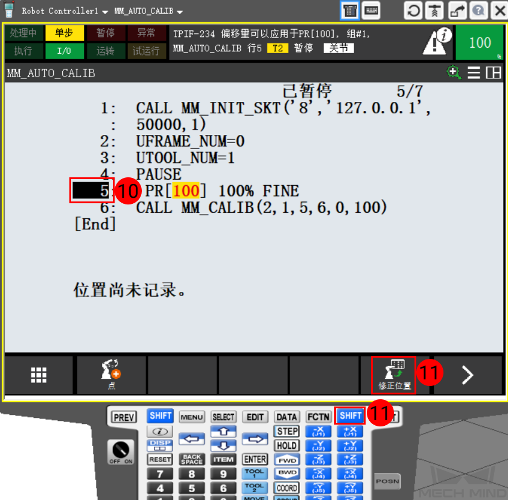Click the EDIT key
This screenshot has width=508, height=500.
(255, 417)
